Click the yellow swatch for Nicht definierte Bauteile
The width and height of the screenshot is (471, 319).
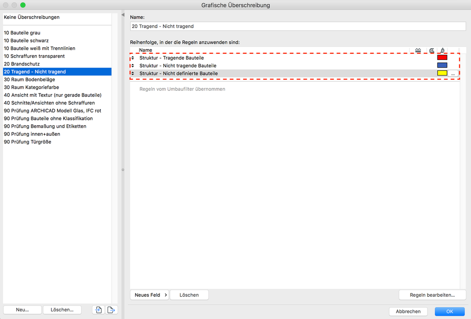point(442,73)
